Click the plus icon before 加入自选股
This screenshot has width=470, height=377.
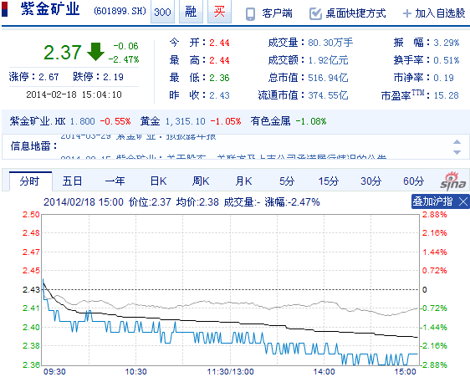(x=406, y=13)
